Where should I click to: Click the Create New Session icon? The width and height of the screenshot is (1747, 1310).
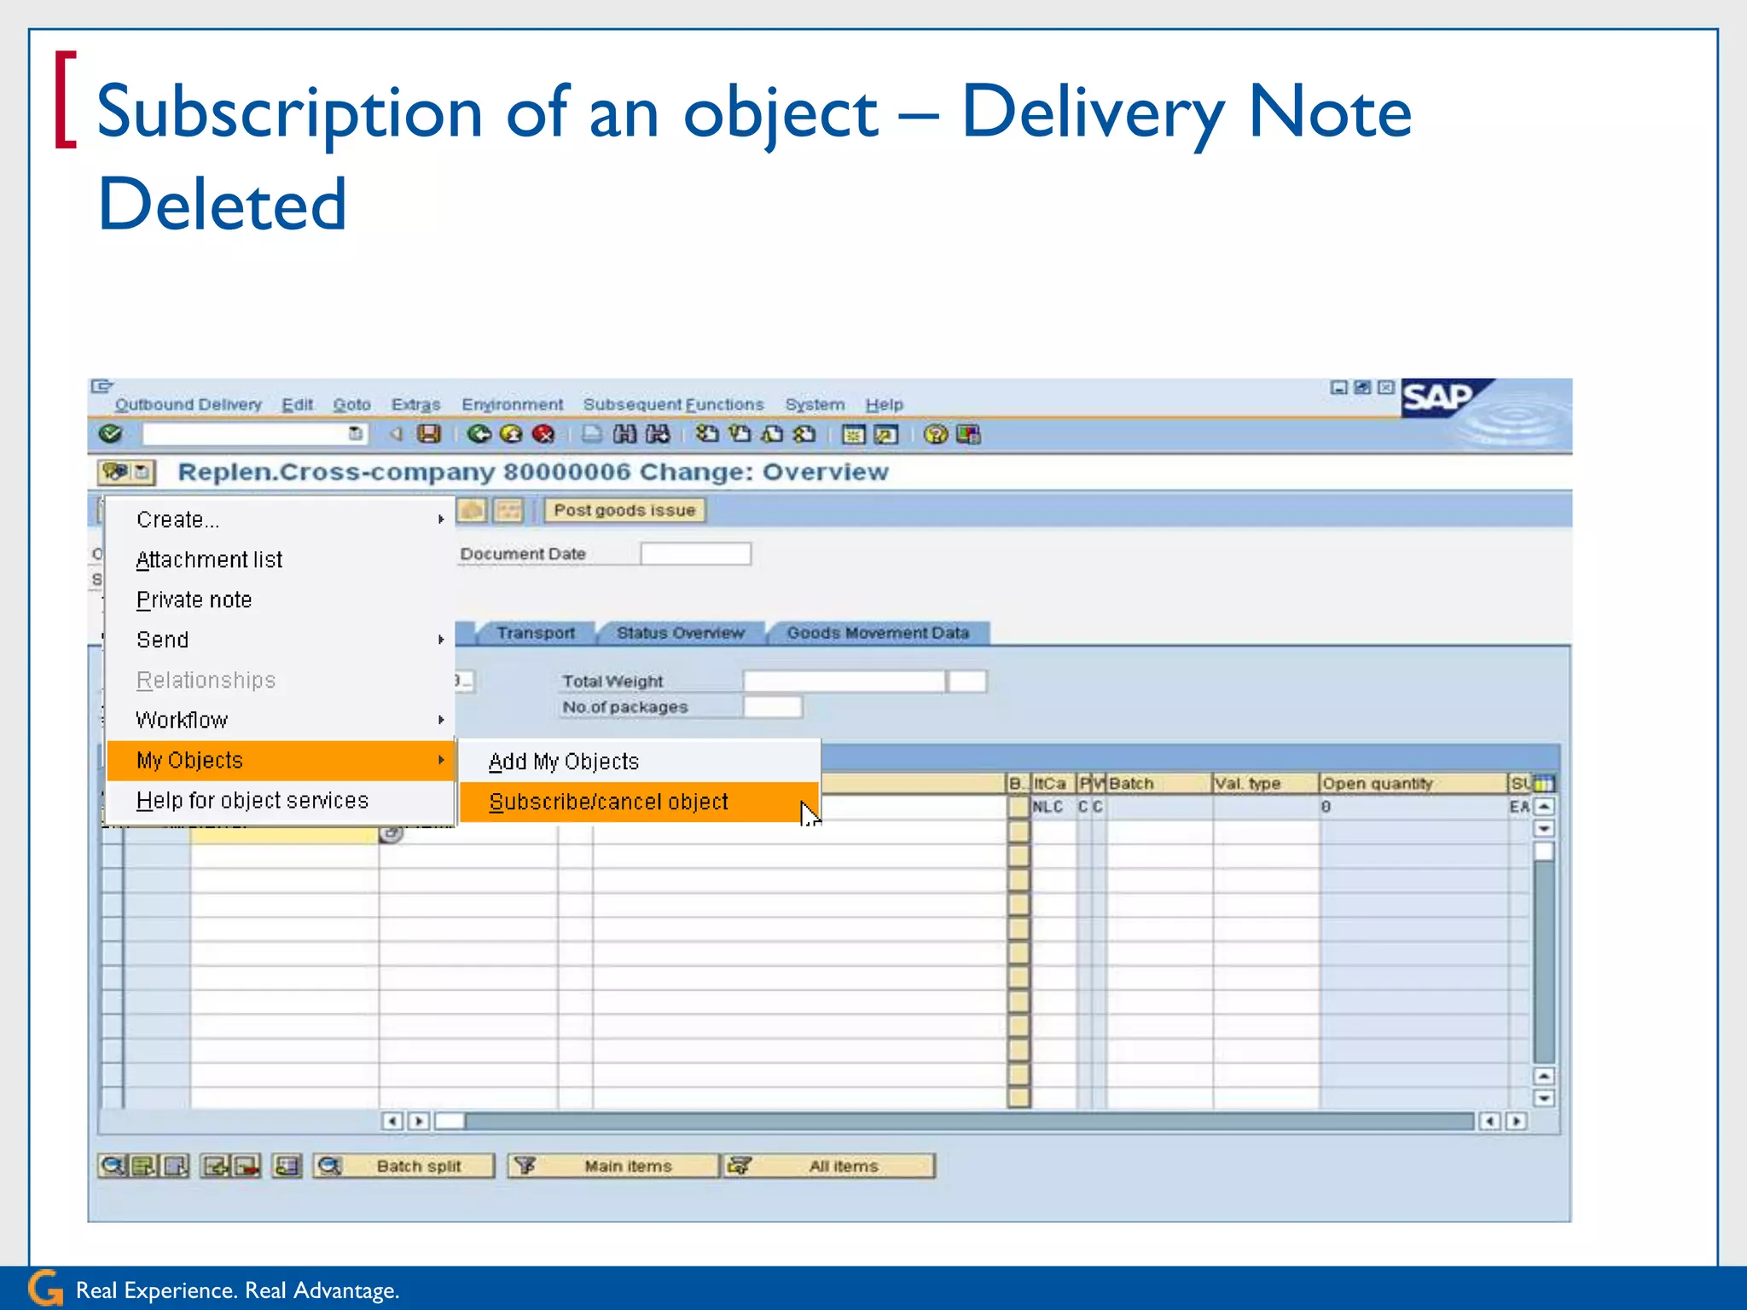pyautogui.click(x=853, y=435)
